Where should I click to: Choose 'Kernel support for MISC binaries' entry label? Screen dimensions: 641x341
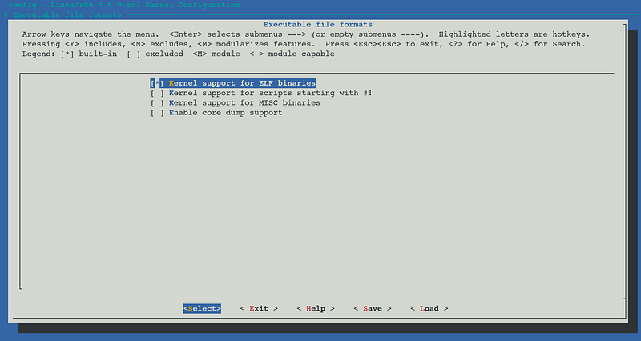coord(244,103)
